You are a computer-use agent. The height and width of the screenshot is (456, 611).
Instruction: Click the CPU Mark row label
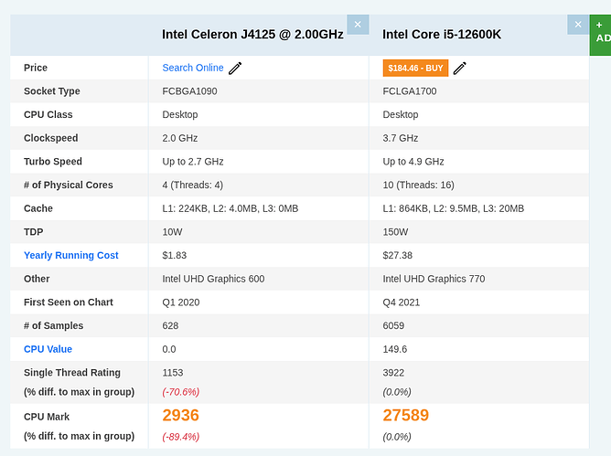47,417
